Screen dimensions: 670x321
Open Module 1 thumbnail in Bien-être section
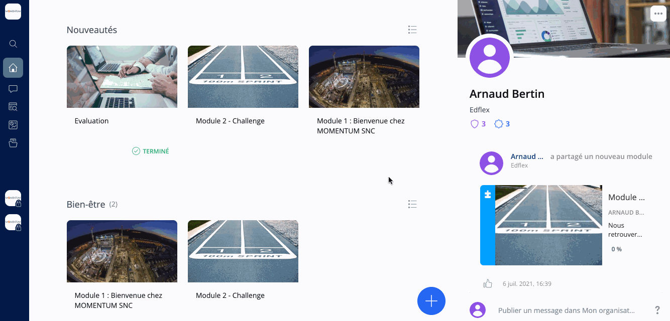[x=122, y=251]
